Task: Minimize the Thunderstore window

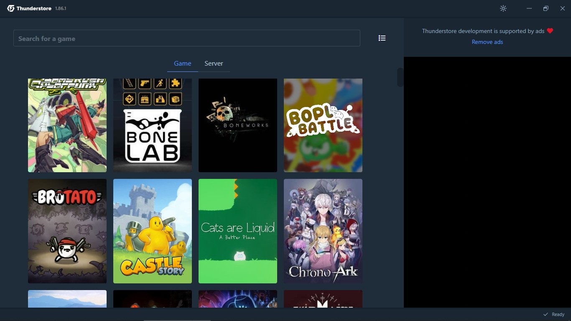Action: click(x=529, y=8)
